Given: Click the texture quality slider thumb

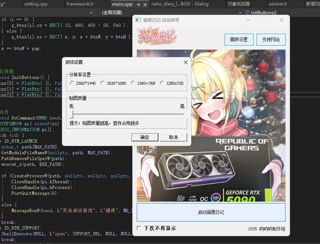Looking at the screenshot, I should 71,114.
